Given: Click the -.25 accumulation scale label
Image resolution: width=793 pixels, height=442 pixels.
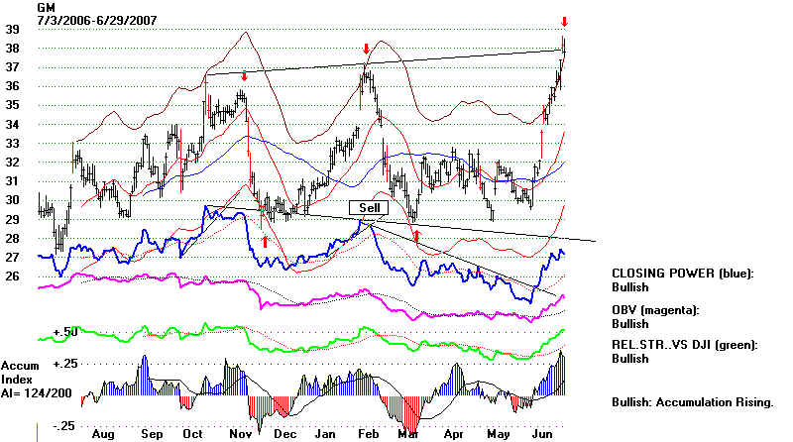Looking at the screenshot, I should tap(65, 426).
